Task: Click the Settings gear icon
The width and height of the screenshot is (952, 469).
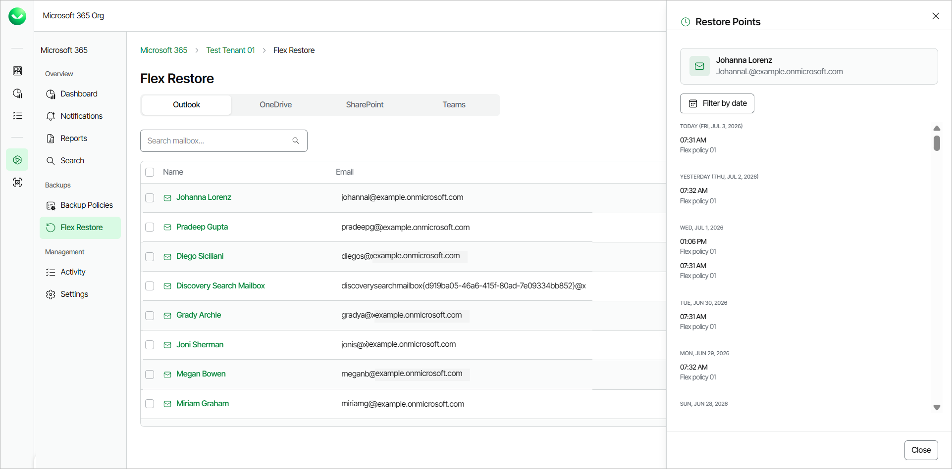Action: click(51, 294)
